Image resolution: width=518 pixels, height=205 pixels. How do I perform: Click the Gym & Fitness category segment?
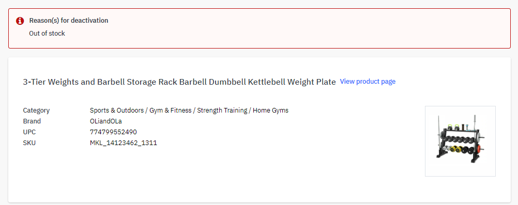pyautogui.click(x=171, y=111)
